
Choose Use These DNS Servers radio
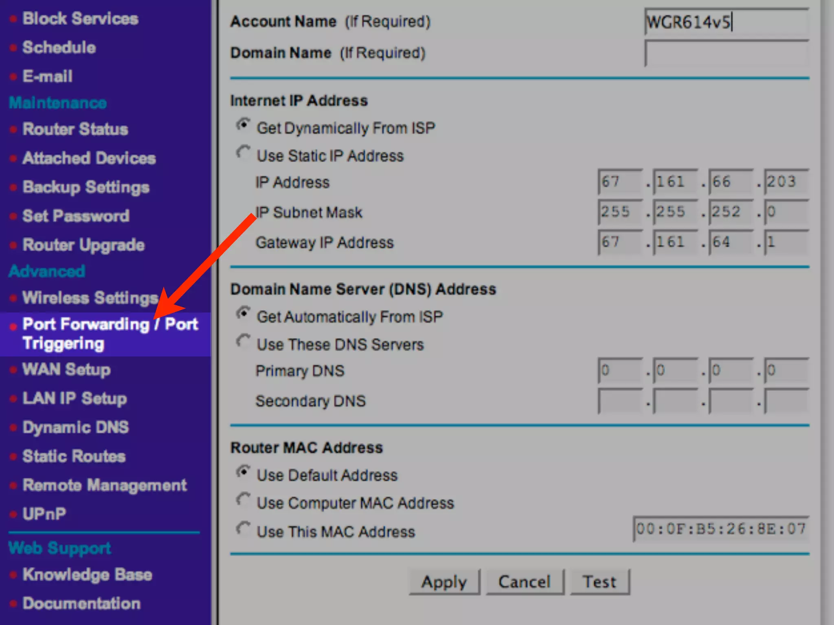tap(243, 341)
